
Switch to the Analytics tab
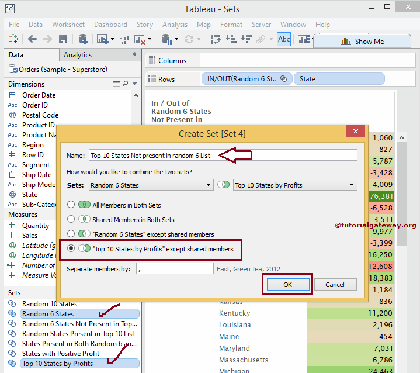(x=78, y=55)
